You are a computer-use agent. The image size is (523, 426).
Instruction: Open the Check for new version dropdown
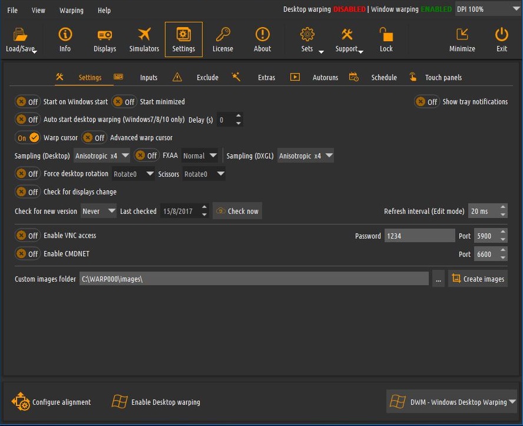(98, 211)
